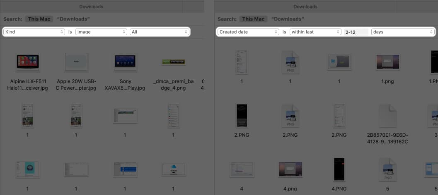Select the light phone settings screenshot named 2.PNG

(x=339, y=116)
